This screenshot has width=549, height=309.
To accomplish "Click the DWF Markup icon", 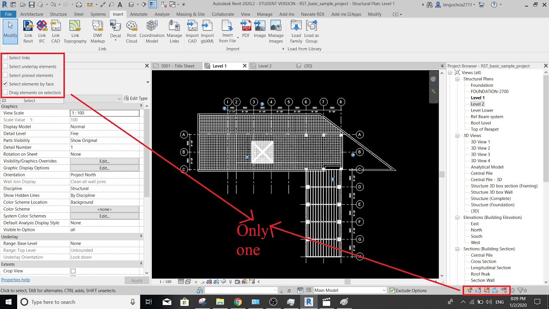I will tap(98, 31).
